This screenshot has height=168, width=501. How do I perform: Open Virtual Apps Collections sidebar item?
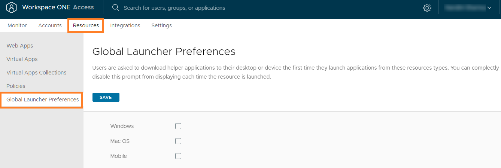pyautogui.click(x=36, y=73)
